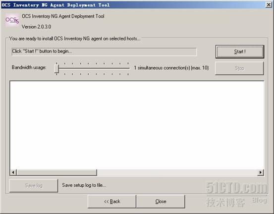Go back with << Back button

(112, 202)
